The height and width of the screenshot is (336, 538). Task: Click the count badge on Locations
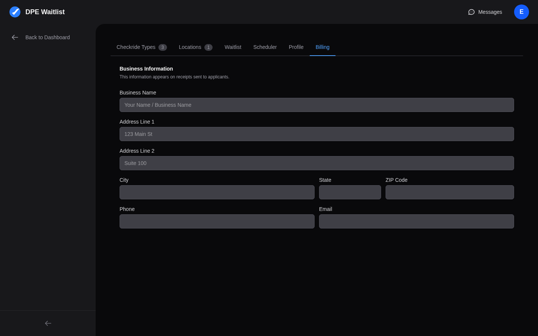click(208, 47)
